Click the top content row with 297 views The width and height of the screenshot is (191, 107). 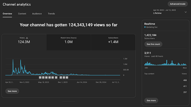[x=166, y=92]
